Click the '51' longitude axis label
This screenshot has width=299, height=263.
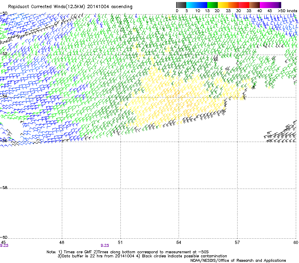(120, 242)
